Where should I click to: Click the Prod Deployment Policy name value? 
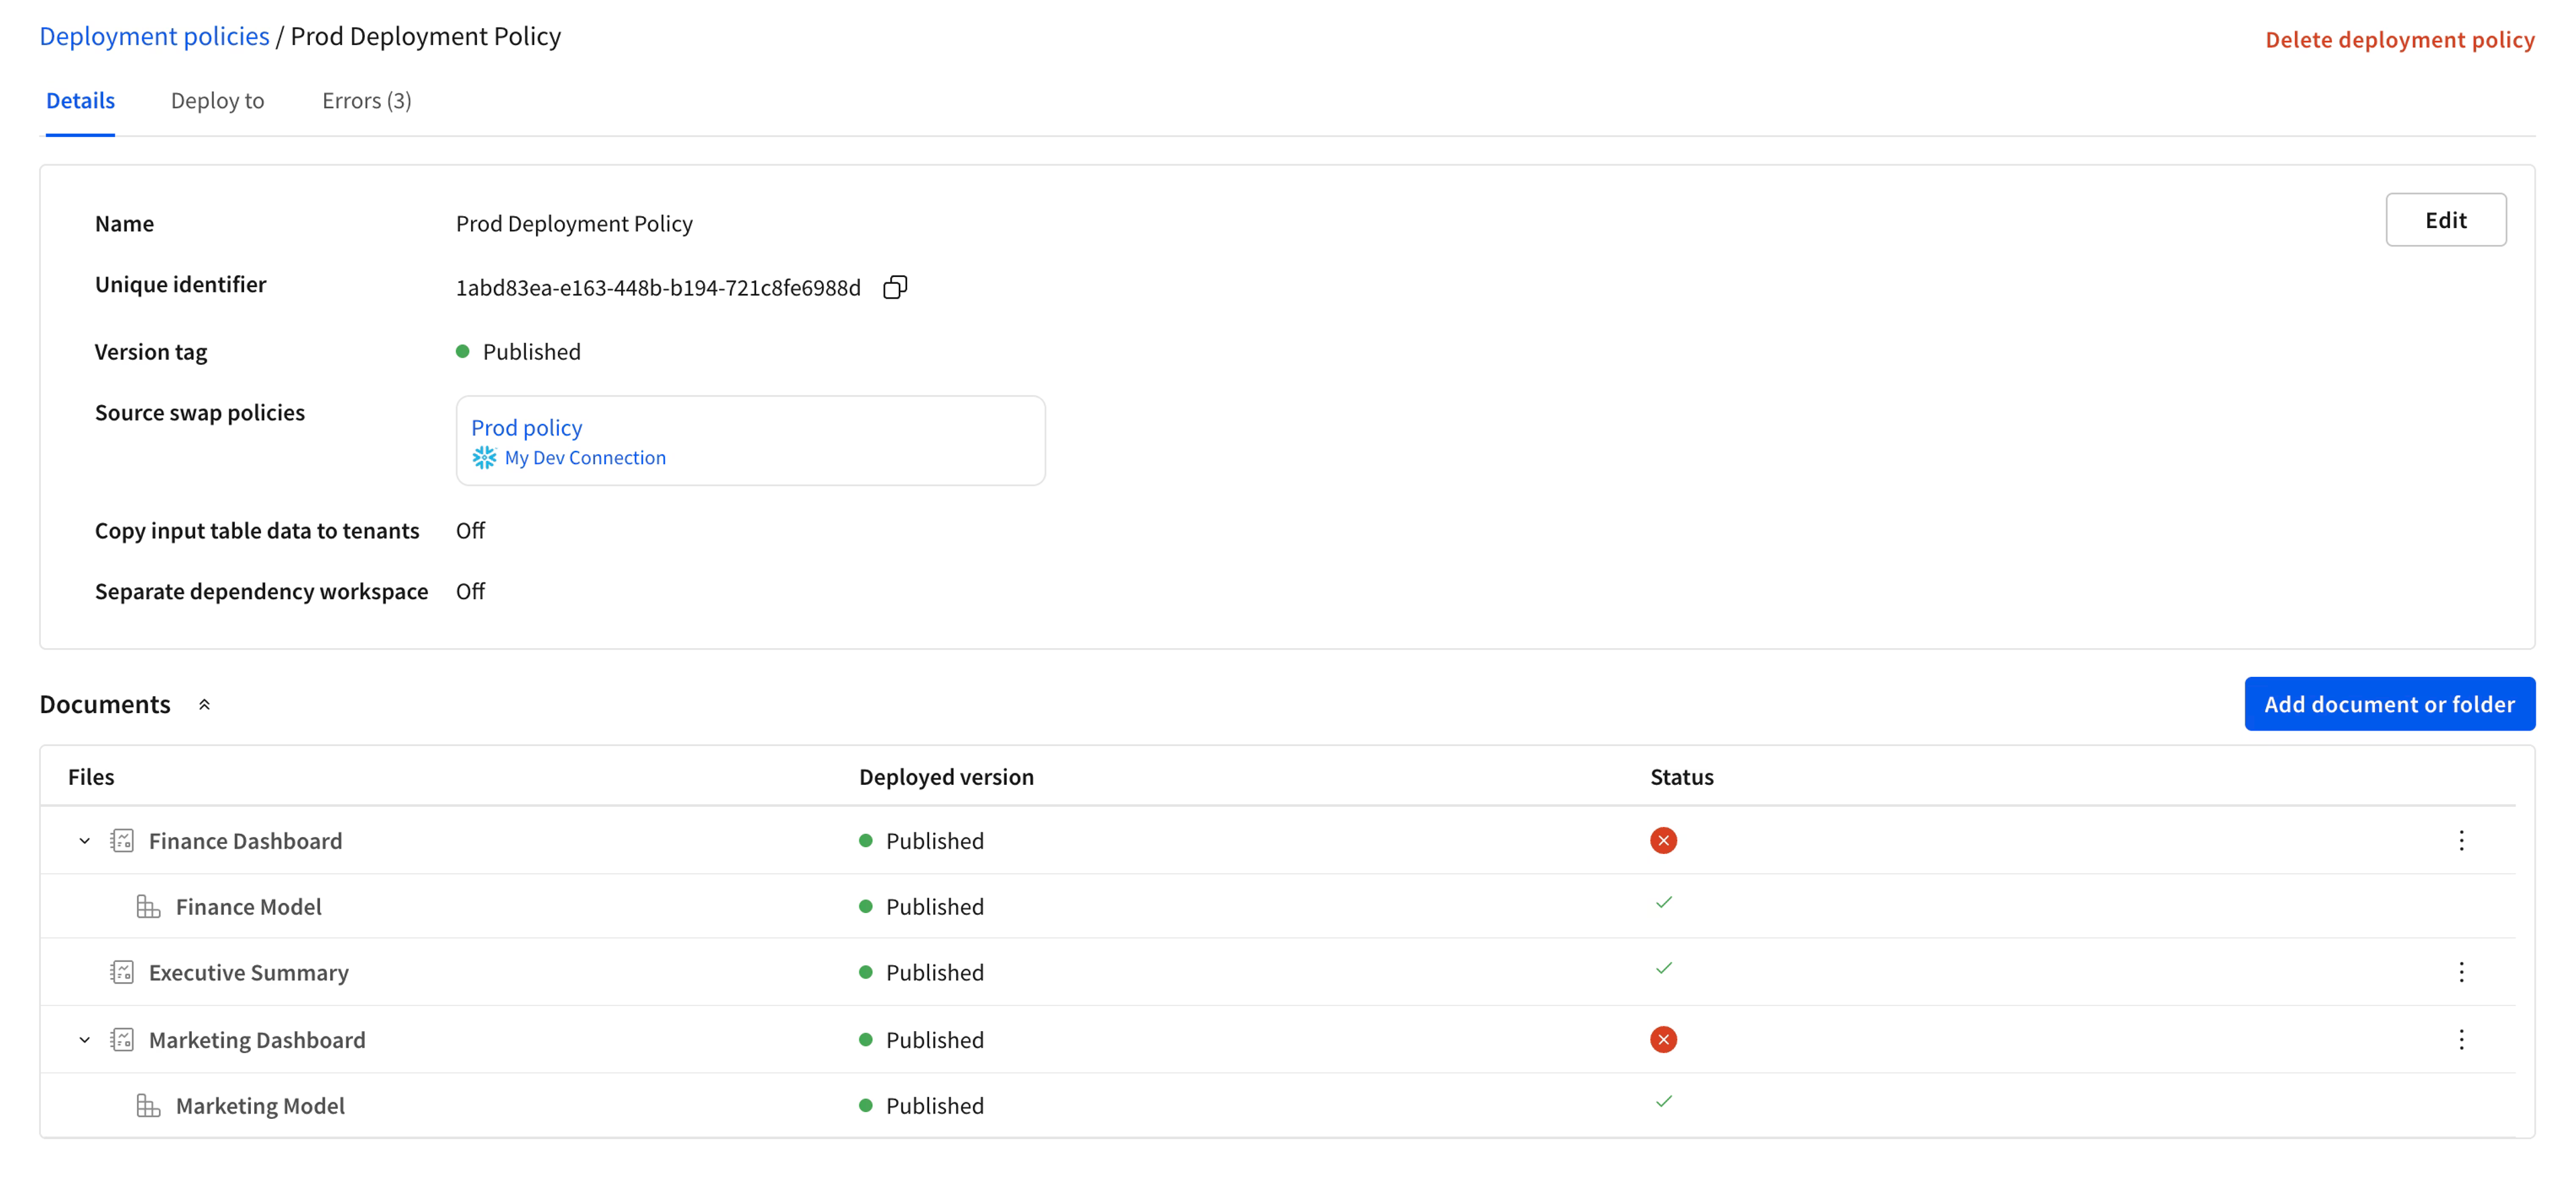pos(574,224)
